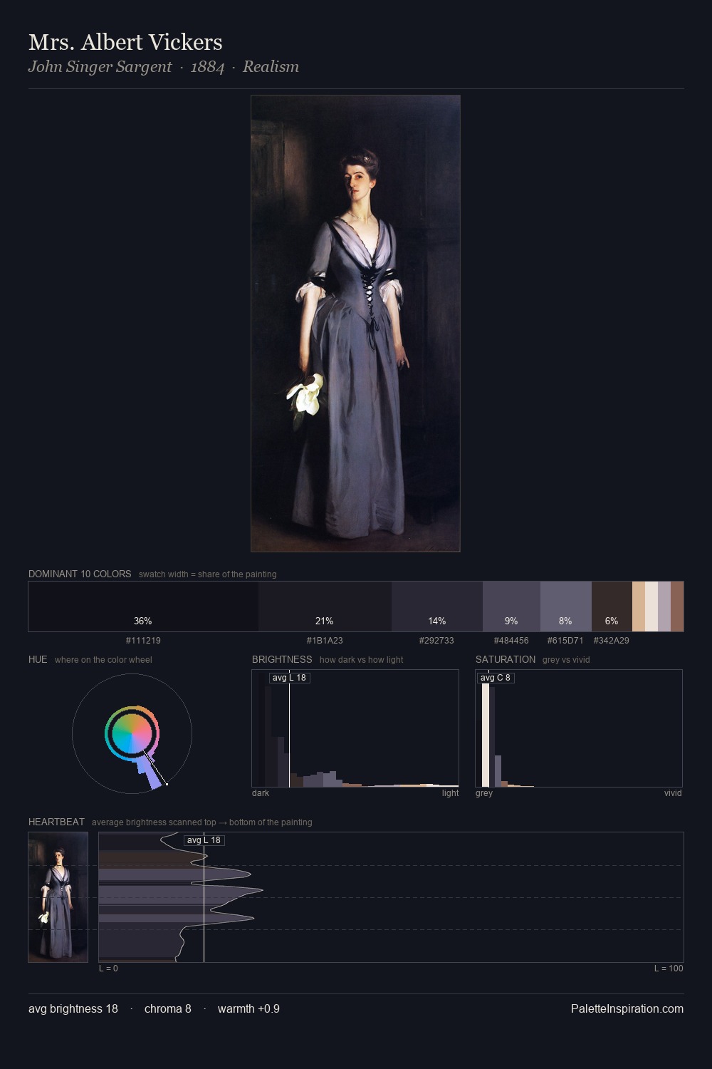This screenshot has width=712, height=1069.
Task: Click the small painting thumbnail beside heartbeat chart
Action: tap(58, 897)
